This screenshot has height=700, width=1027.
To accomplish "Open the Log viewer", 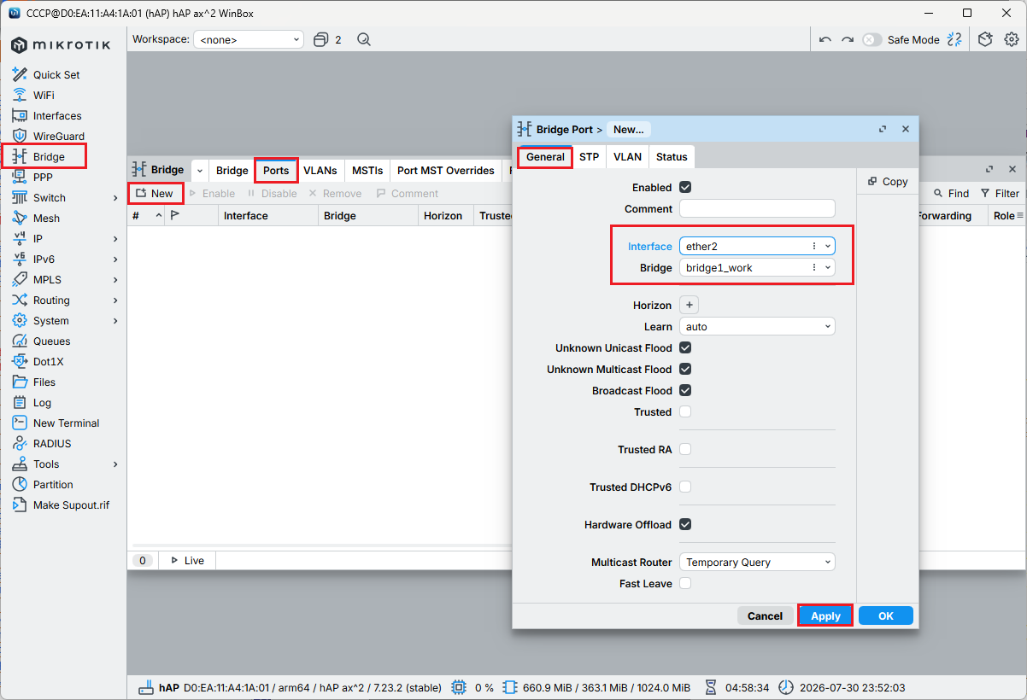I will [42, 402].
